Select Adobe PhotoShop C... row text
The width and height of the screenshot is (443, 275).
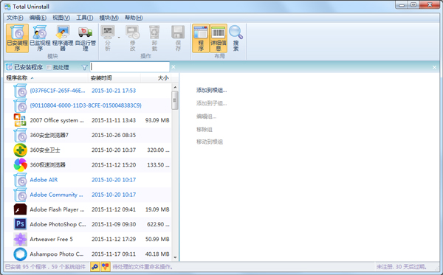point(58,225)
